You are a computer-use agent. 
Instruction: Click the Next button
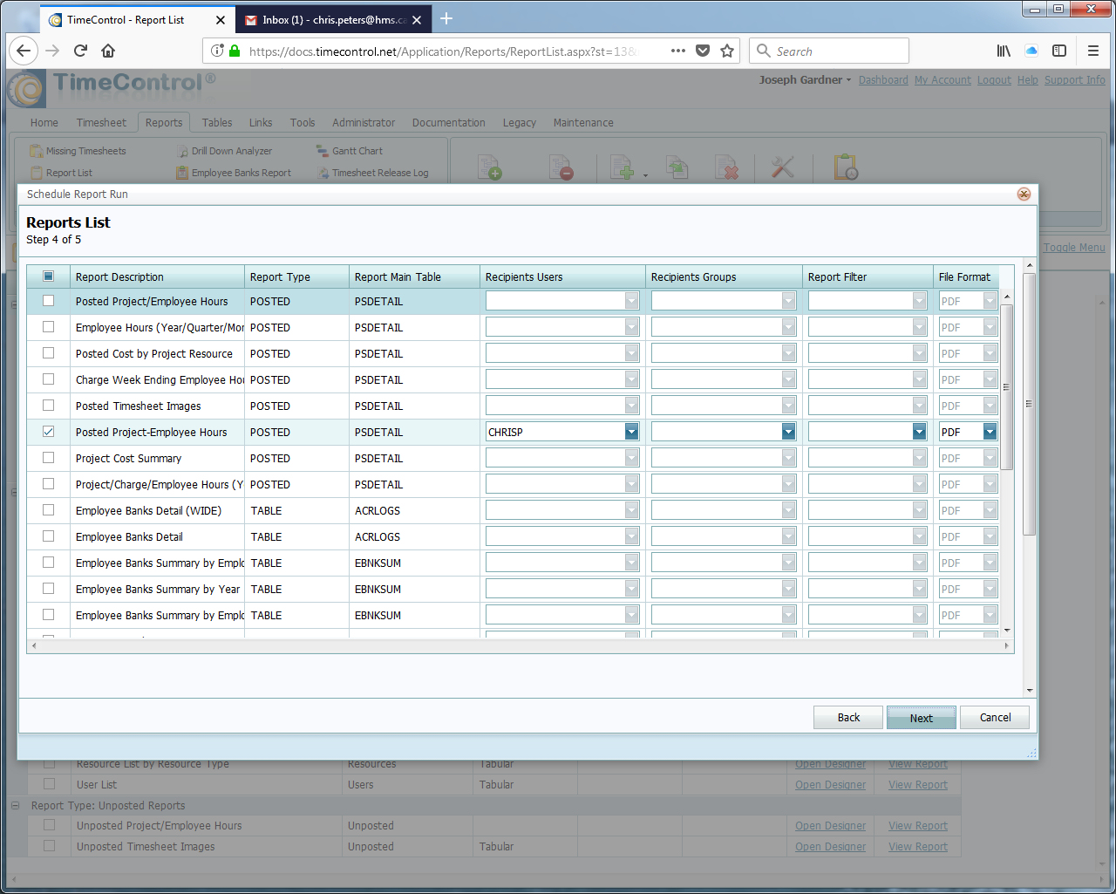(922, 718)
